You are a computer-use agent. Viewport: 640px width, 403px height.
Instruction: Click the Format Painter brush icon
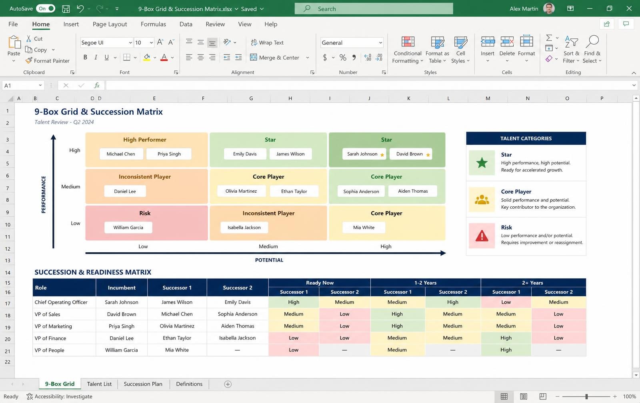29,60
